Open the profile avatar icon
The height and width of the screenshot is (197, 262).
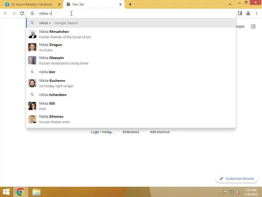[x=248, y=13]
